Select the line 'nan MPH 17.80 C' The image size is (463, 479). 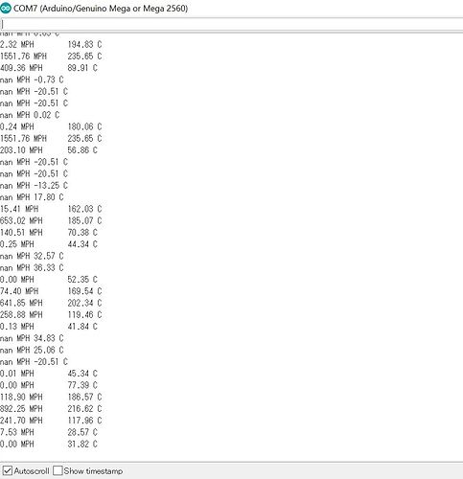pos(32,197)
